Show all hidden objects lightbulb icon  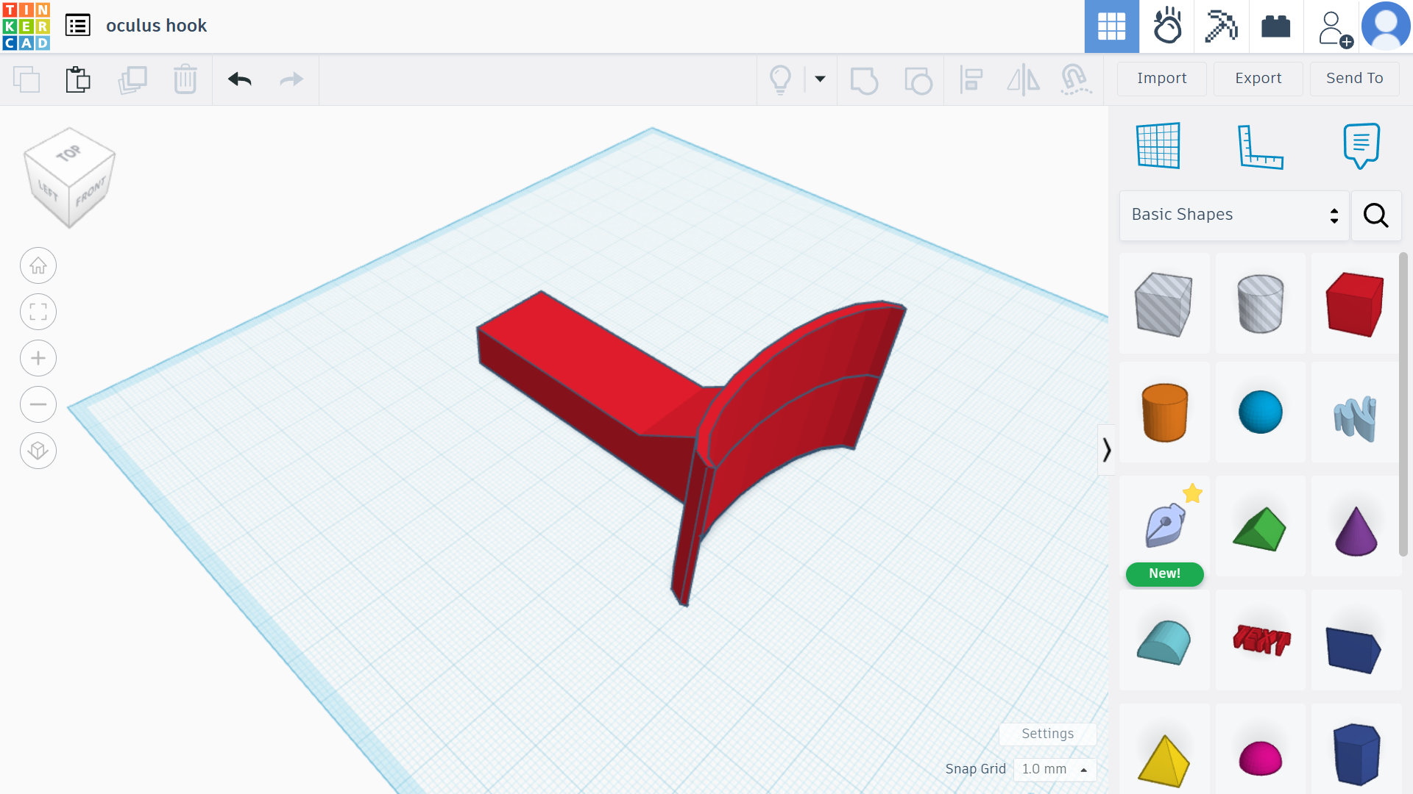pos(780,79)
